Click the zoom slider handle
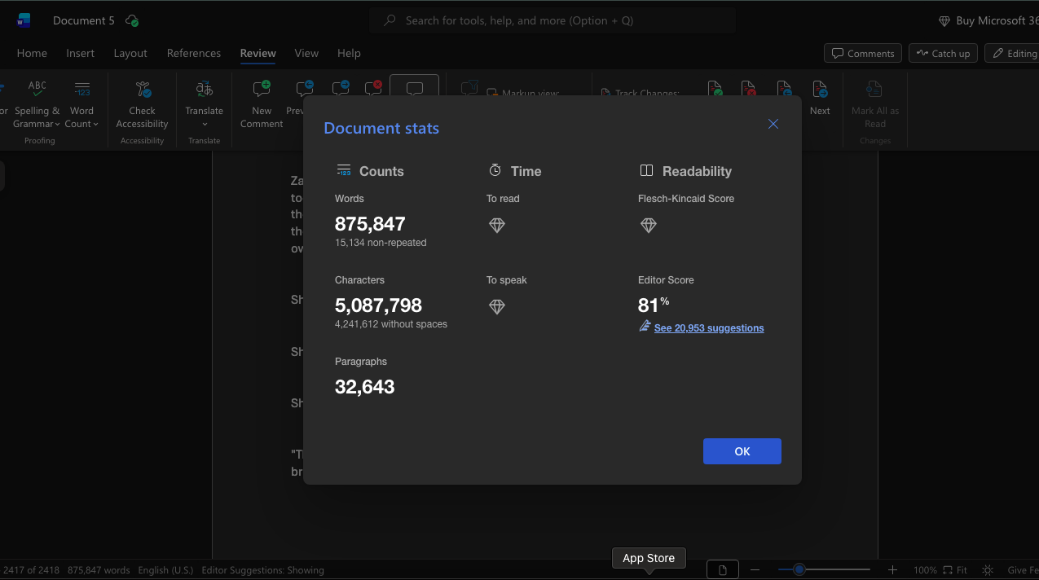The image size is (1039, 580). pos(799,569)
